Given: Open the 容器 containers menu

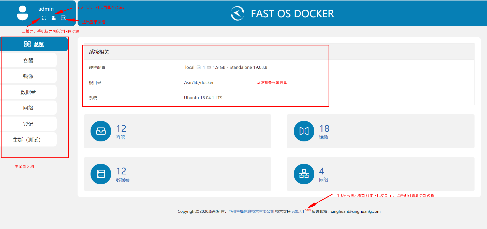Looking at the screenshot, I should click(x=28, y=60).
